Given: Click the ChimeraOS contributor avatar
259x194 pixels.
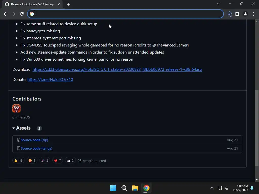Looking at the screenshot, I should pyautogui.click(x=16, y=108).
